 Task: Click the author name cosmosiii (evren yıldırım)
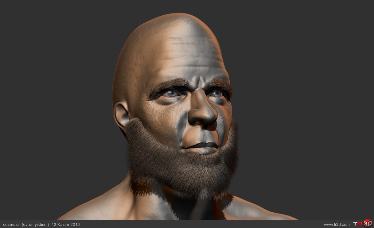point(26,225)
